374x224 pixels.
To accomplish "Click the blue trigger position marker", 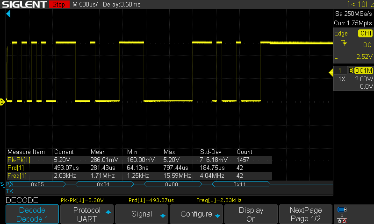I will [8, 14].
